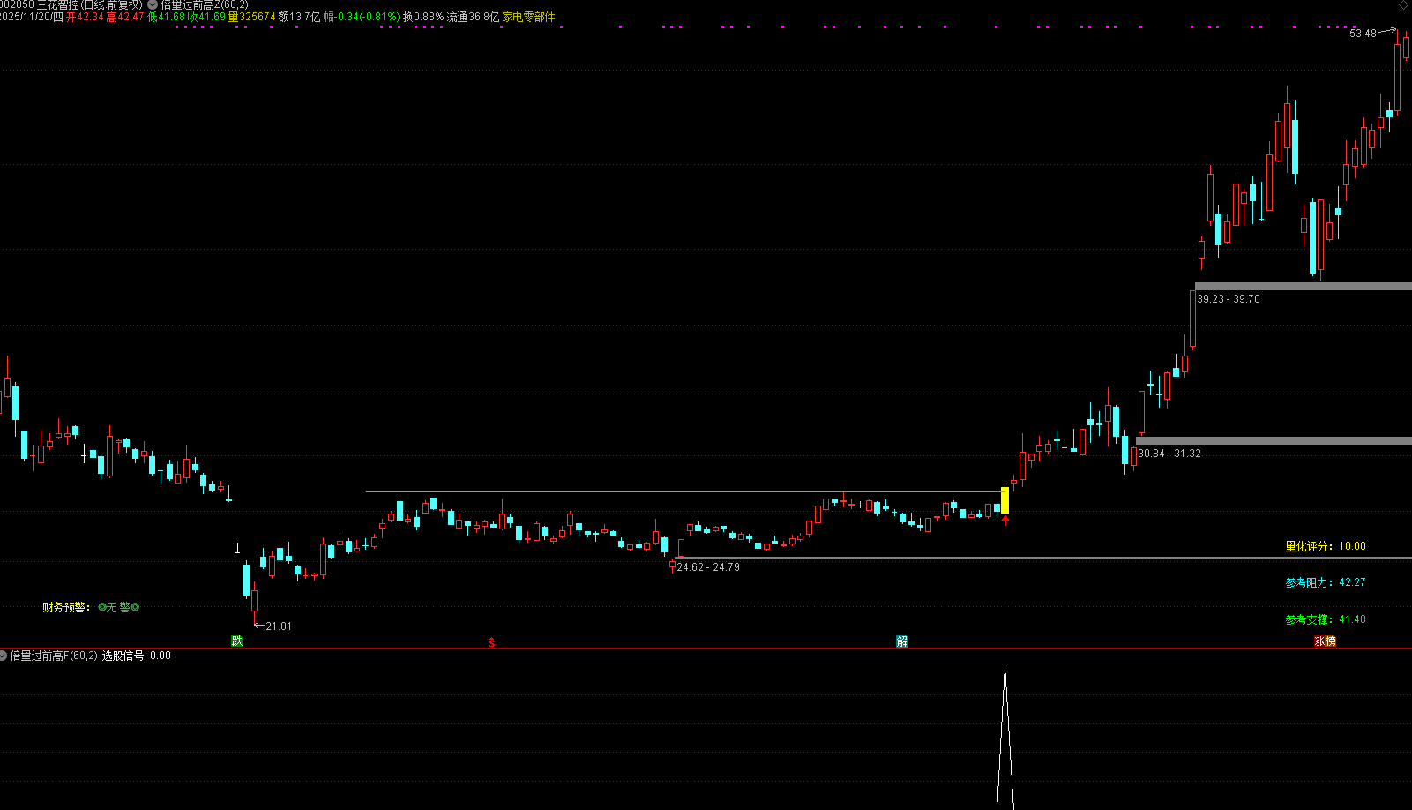Click the 量化评分 10.00 score text
This screenshot has height=810, width=1412.
point(1326,546)
